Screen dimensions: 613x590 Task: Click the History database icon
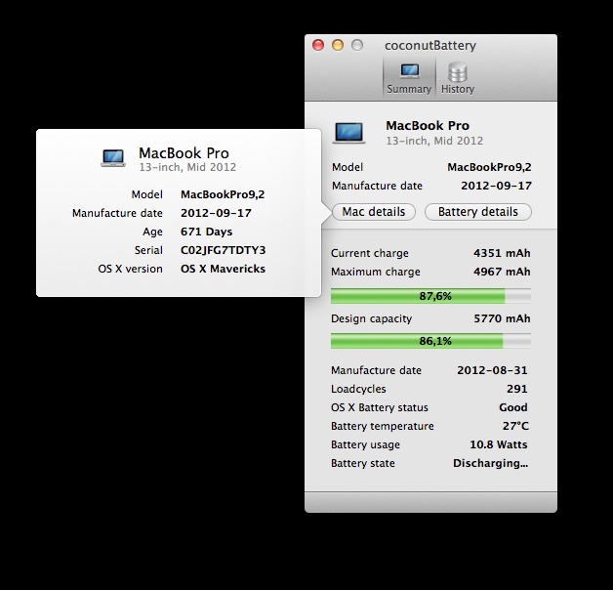458,72
